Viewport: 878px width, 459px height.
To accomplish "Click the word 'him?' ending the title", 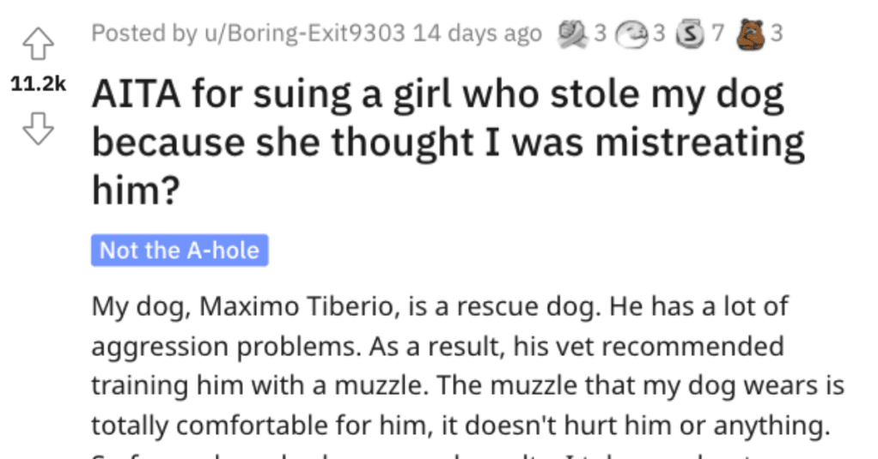I will 136,190.
